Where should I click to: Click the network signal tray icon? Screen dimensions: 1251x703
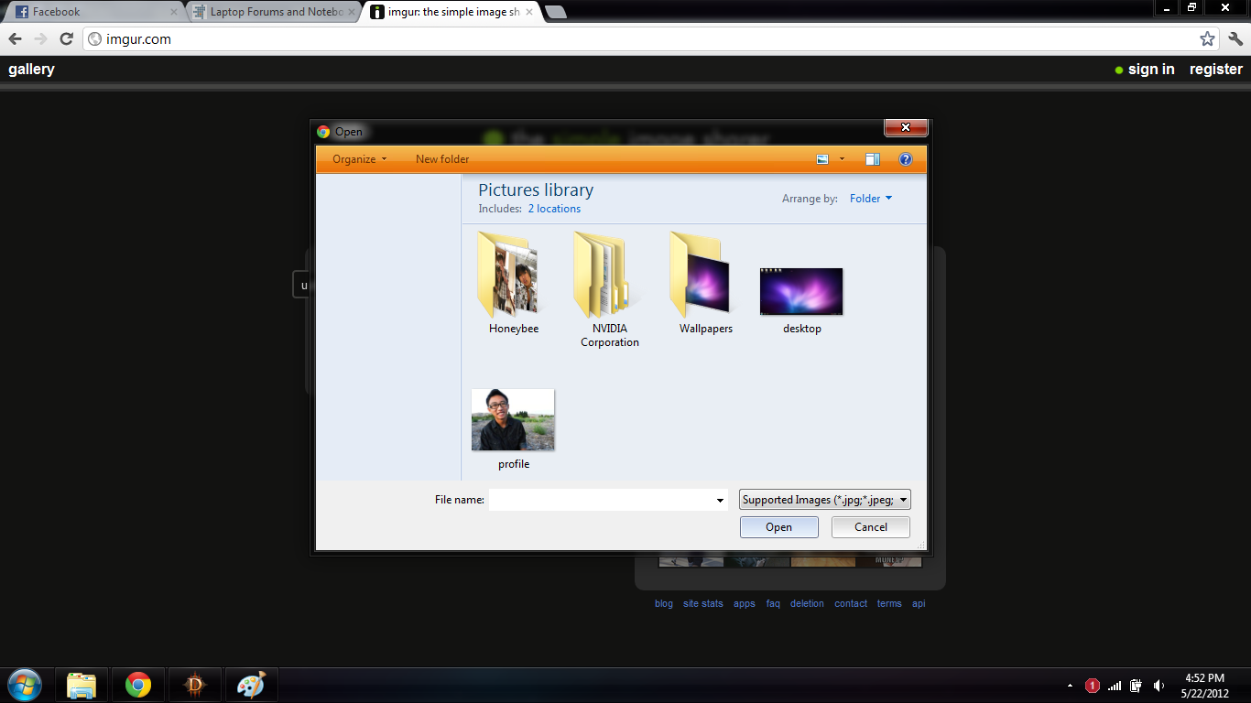[x=1115, y=686]
